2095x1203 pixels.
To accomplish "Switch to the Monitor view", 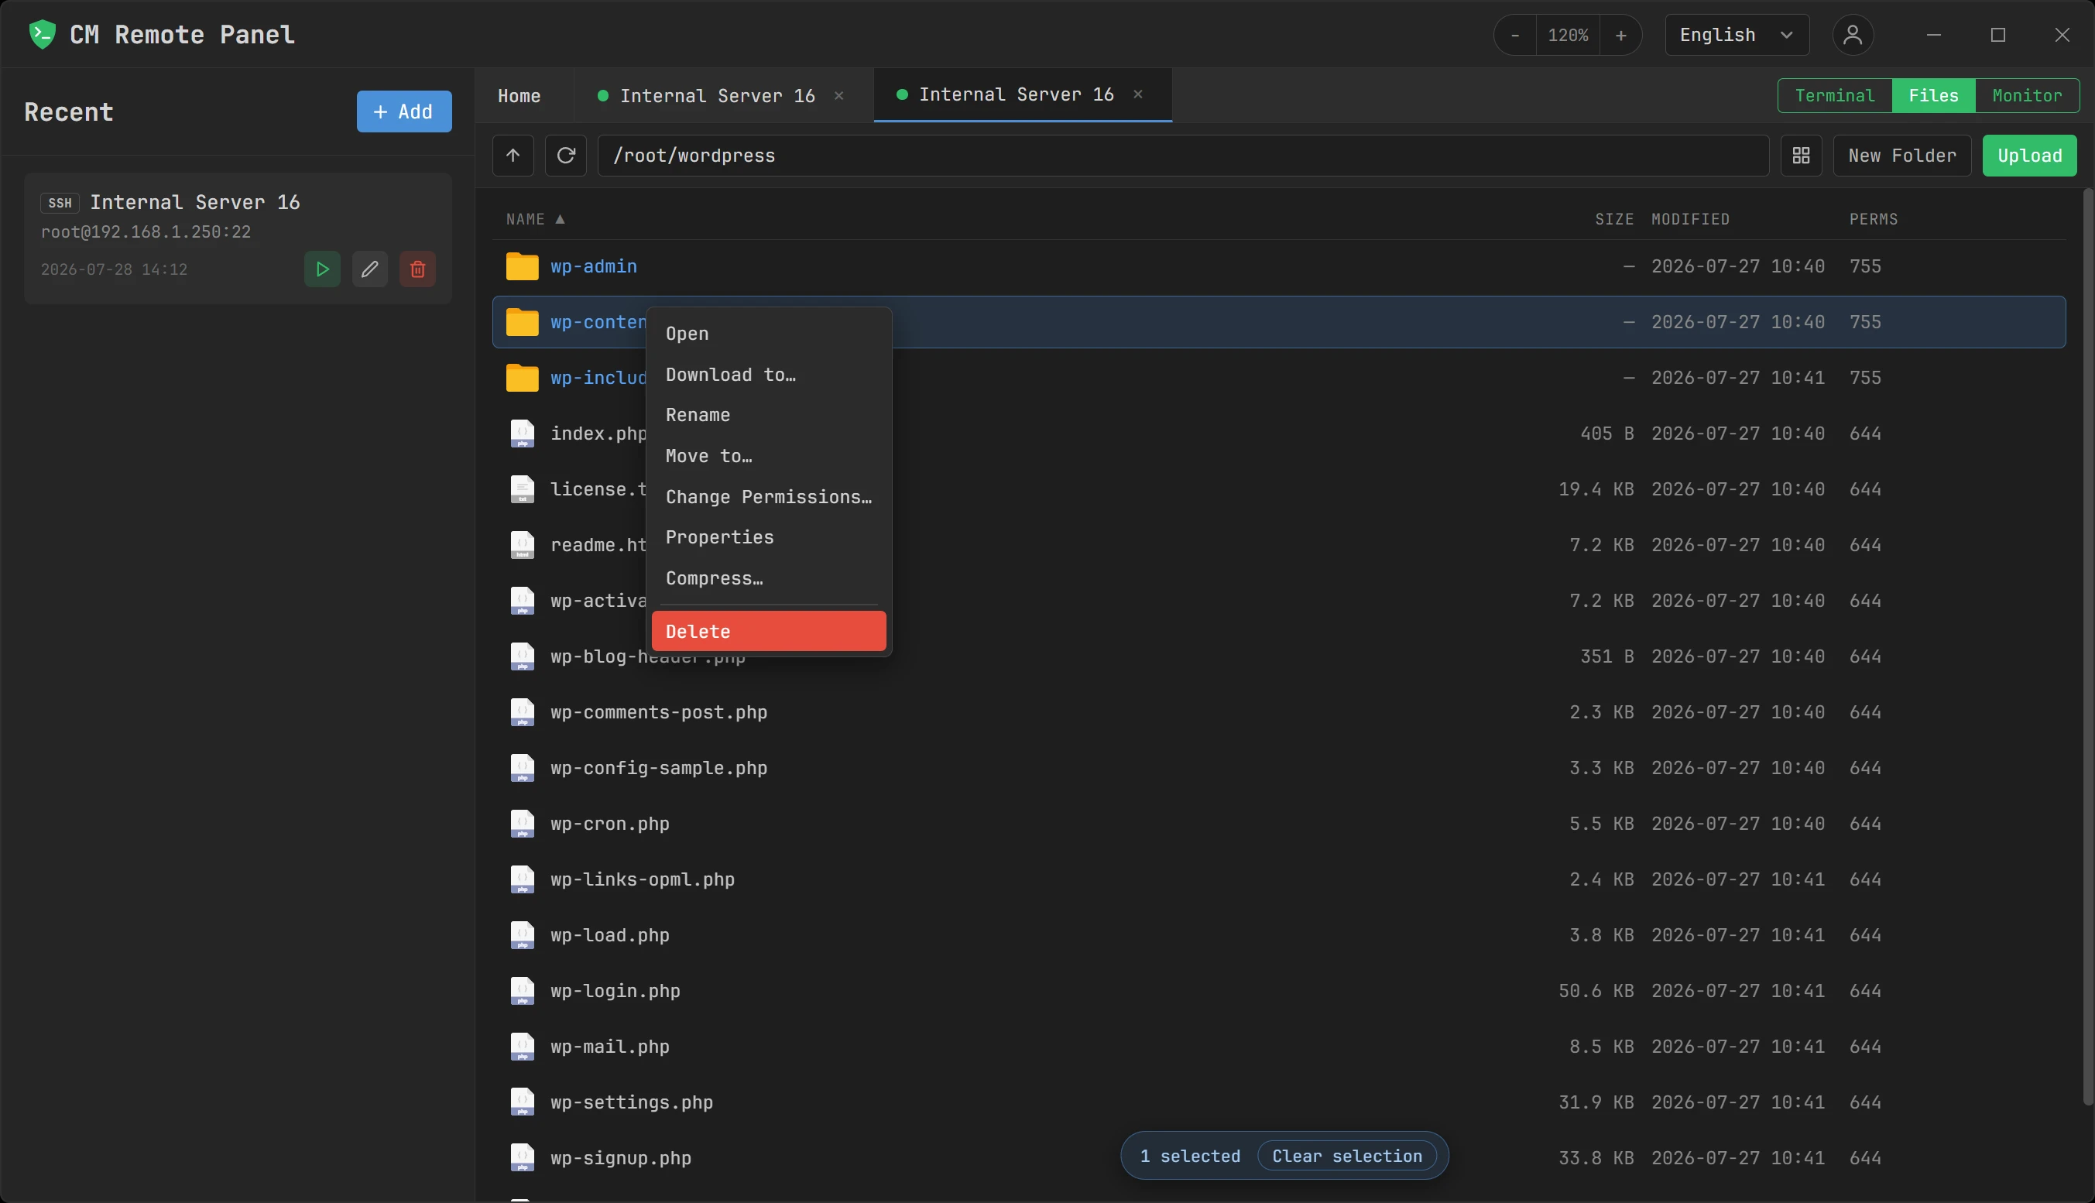I will point(2028,96).
